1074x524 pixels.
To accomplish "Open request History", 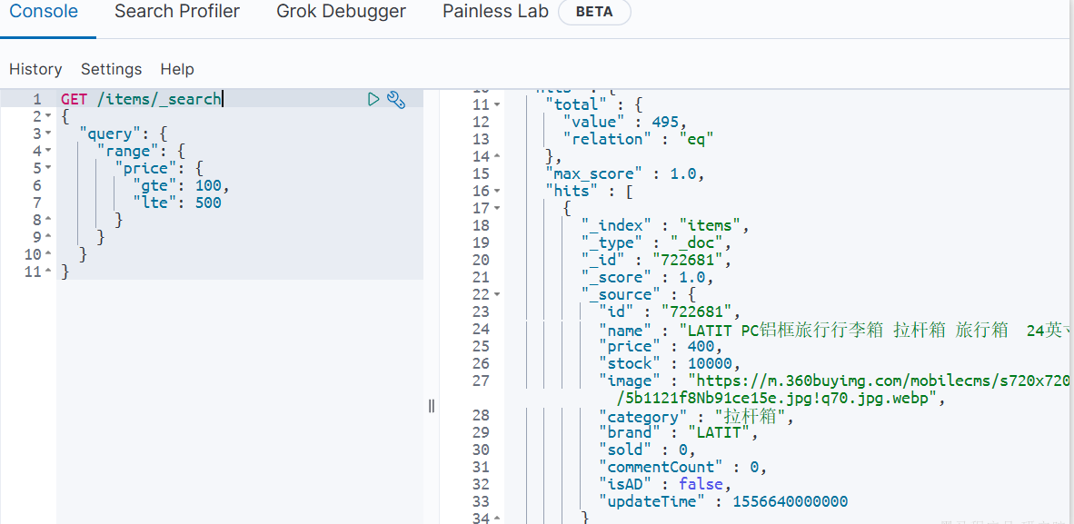I will [x=35, y=69].
